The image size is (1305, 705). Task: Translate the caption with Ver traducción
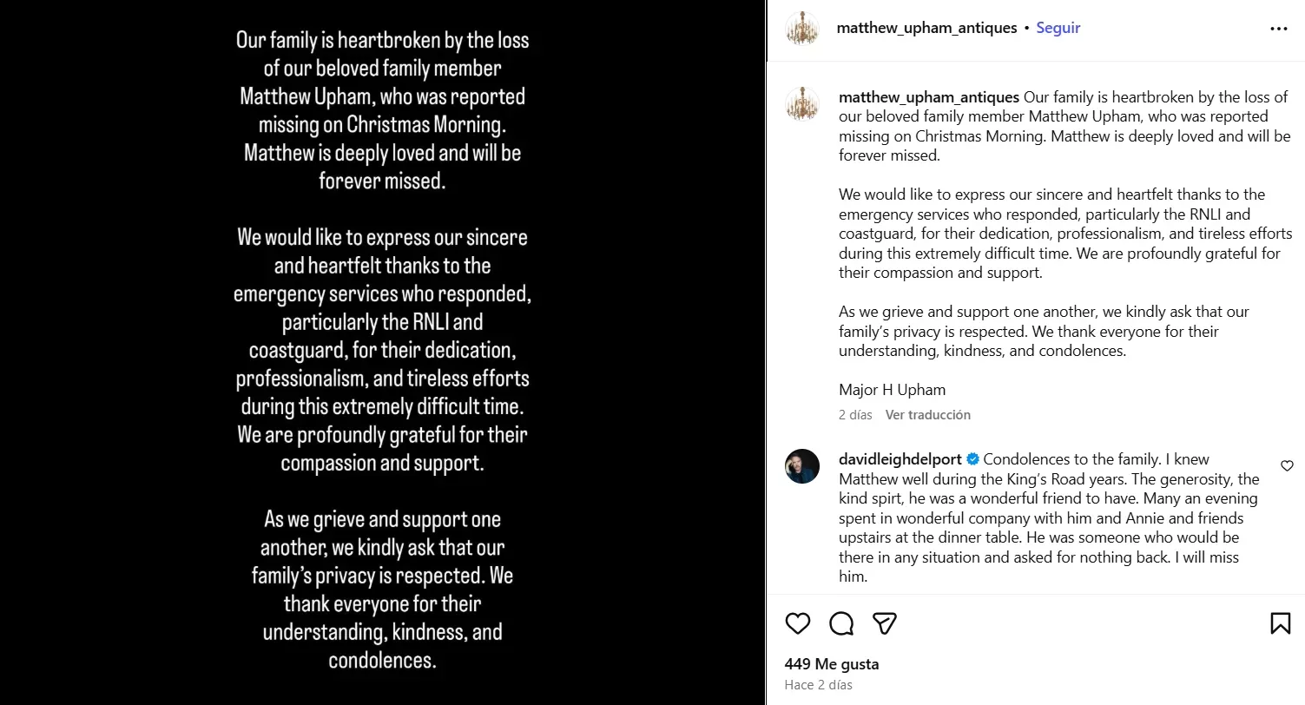pyautogui.click(x=927, y=415)
